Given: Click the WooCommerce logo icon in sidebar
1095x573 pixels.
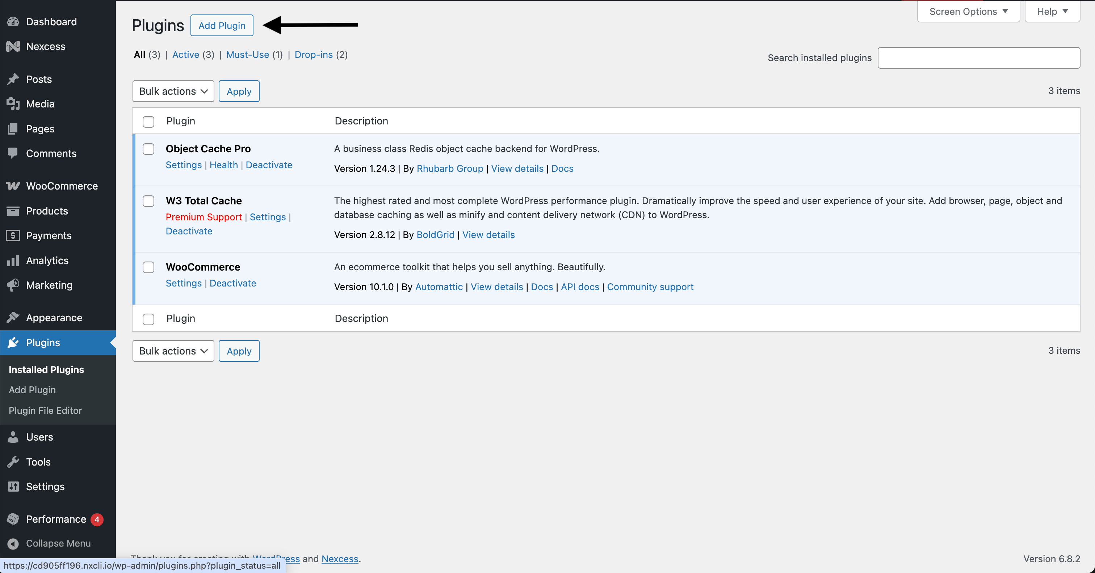Looking at the screenshot, I should coord(13,186).
